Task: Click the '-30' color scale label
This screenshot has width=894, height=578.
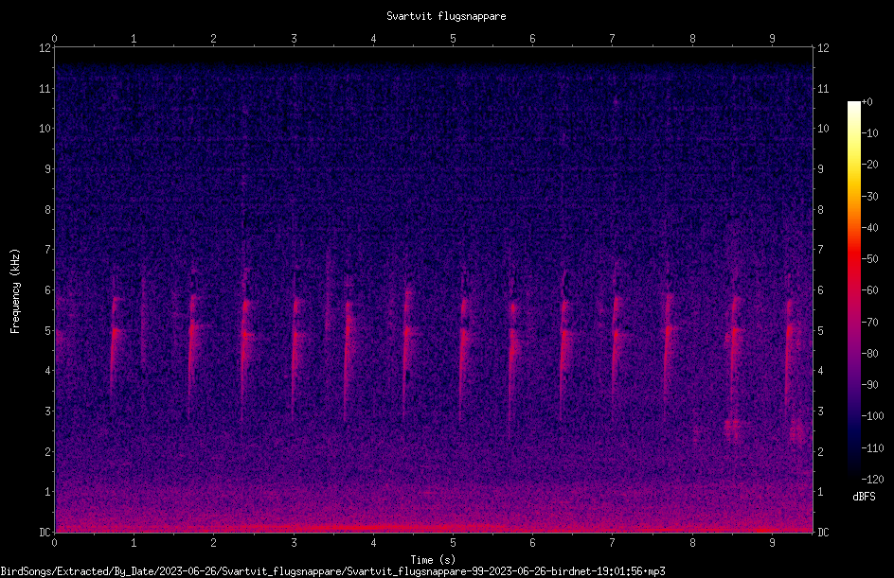Action: pyautogui.click(x=869, y=196)
